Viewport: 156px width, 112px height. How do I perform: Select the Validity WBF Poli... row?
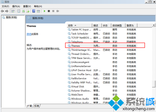[102, 82]
